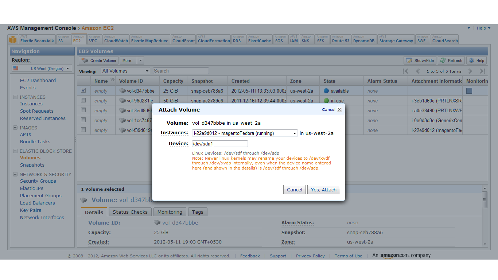This screenshot has height=280, width=498.
Task: Open the Status Checks tab
Action: pyautogui.click(x=130, y=212)
